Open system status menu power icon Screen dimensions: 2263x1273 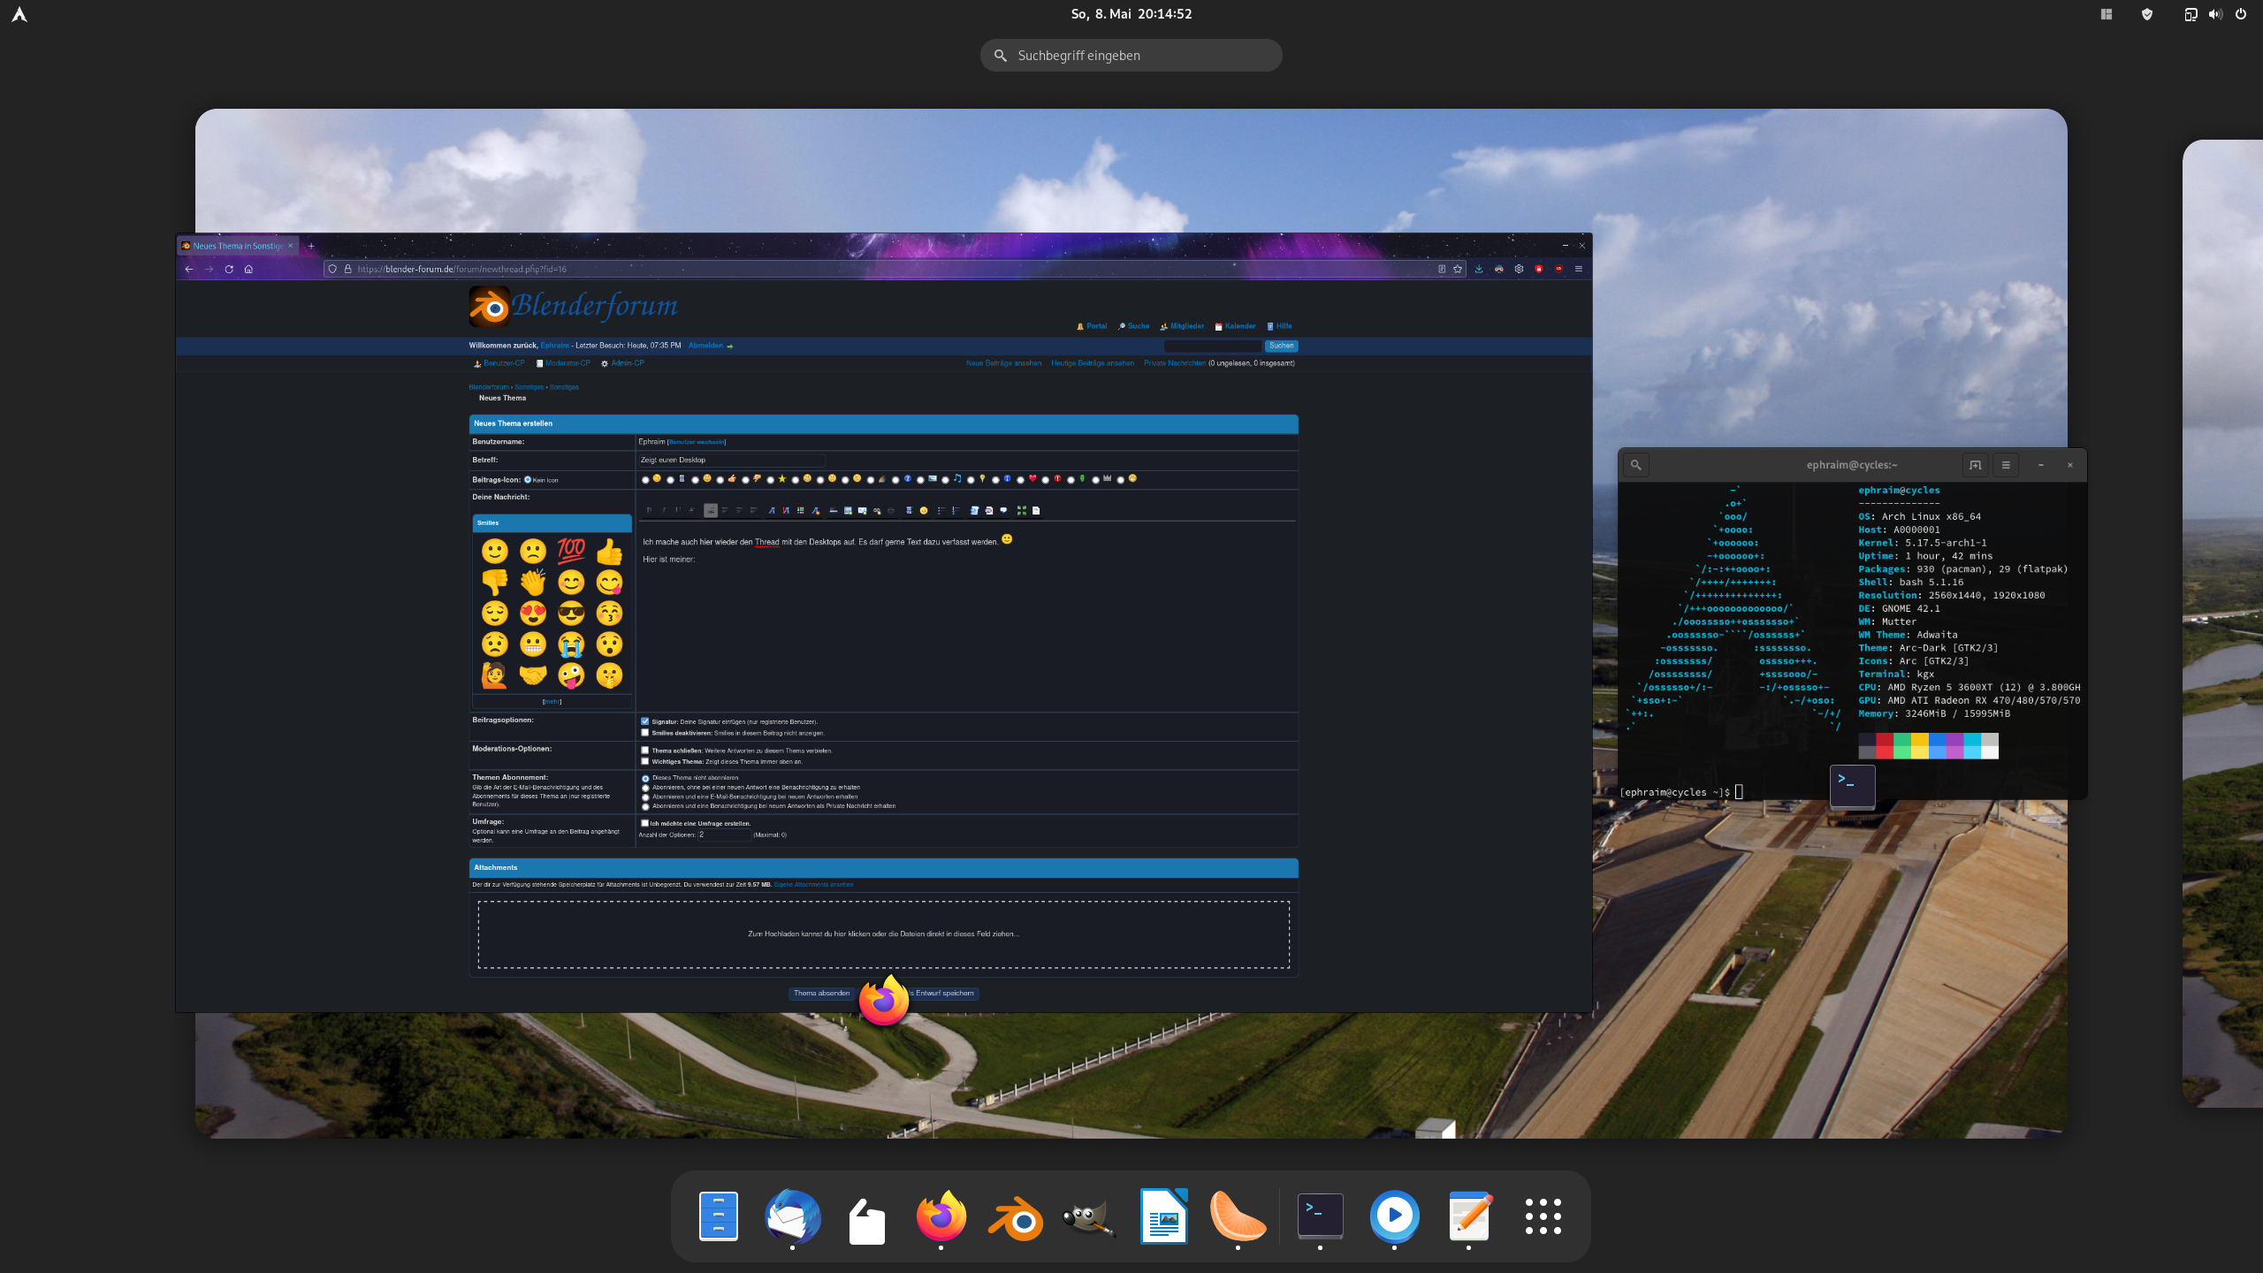click(2241, 14)
